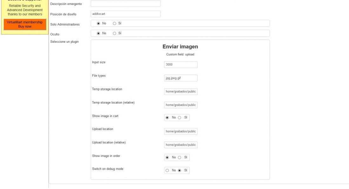Click the File types field
The height and width of the screenshot is (189, 349).
coord(181,78)
